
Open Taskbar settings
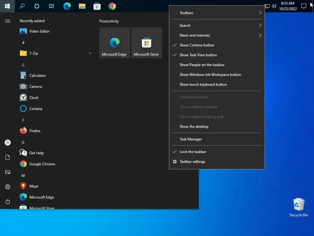point(217,162)
